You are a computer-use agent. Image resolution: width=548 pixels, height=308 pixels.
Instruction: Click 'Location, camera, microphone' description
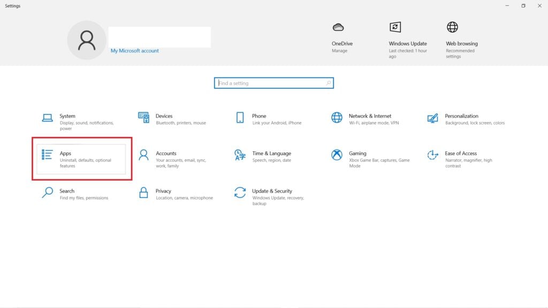click(x=184, y=198)
